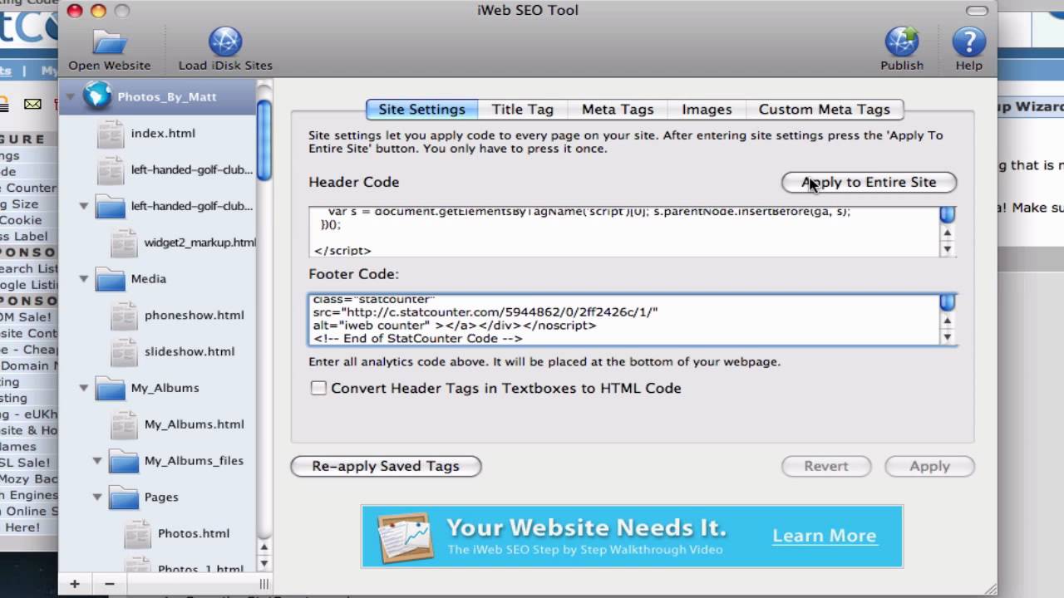Click Header Code scroll up arrow
This screenshot has width=1064, height=598.
(x=947, y=233)
